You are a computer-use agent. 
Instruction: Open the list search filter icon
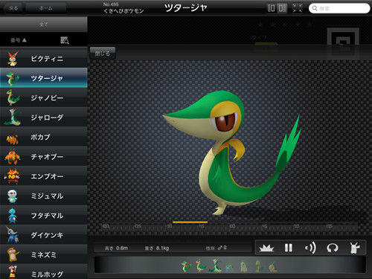pos(65,40)
